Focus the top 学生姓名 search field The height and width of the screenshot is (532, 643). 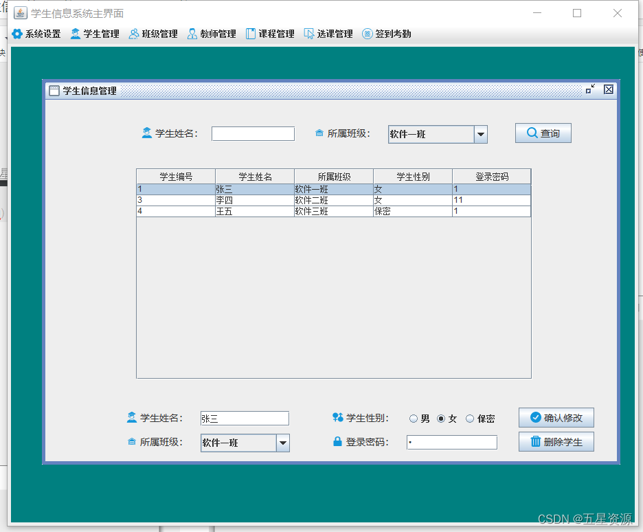253,134
